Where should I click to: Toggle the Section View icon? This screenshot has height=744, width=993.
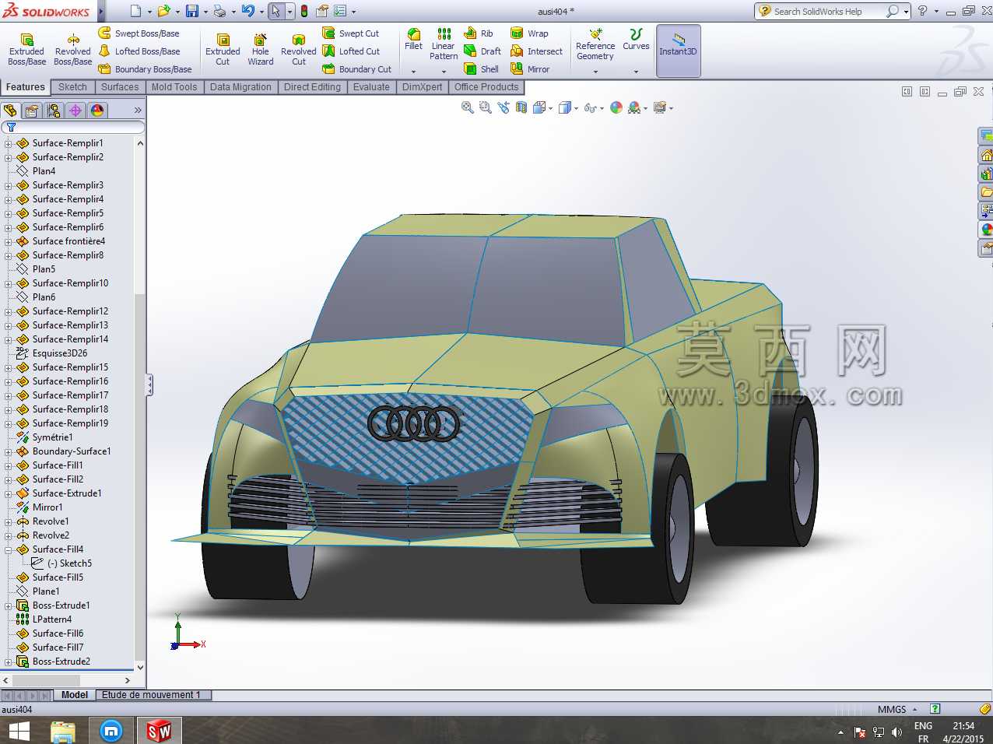pos(521,108)
